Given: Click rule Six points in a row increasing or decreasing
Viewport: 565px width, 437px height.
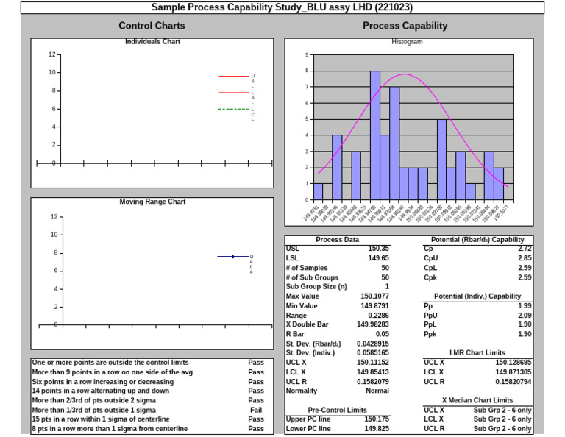Looking at the screenshot, I should click(103, 382).
